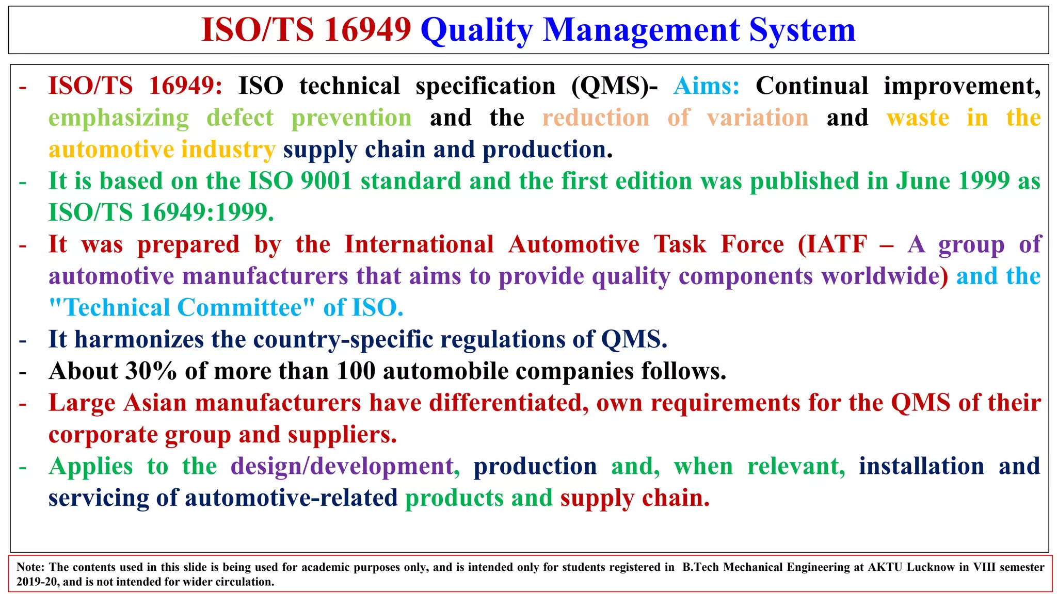Click the green text 'ISO/TS 16949:1999.'
The image size is (1057, 594).
point(161,212)
